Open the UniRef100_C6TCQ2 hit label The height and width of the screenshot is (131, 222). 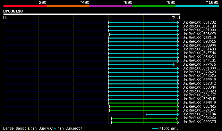pos(199,22)
